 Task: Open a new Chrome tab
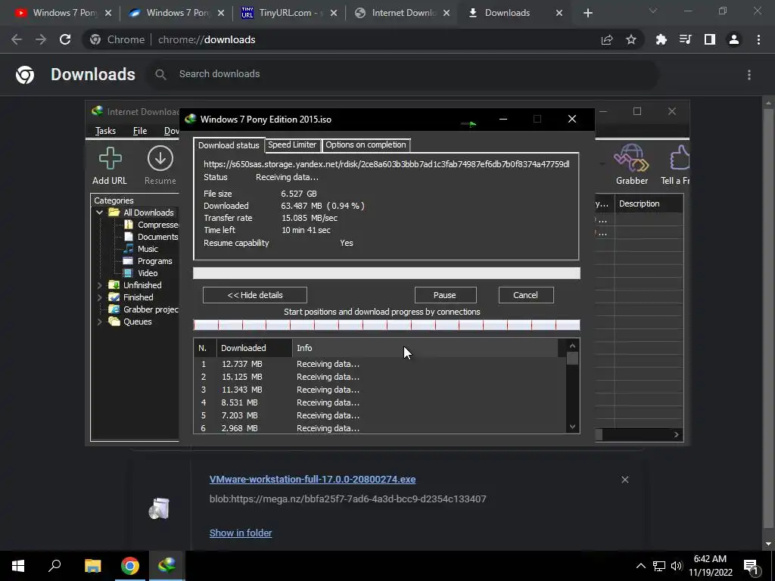point(587,14)
